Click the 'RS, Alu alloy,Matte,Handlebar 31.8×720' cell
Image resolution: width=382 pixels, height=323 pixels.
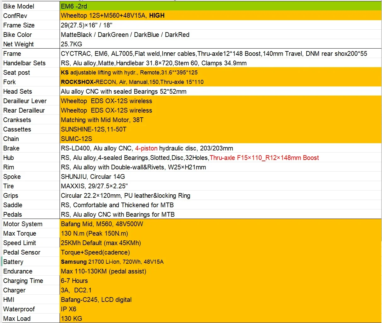point(221,63)
